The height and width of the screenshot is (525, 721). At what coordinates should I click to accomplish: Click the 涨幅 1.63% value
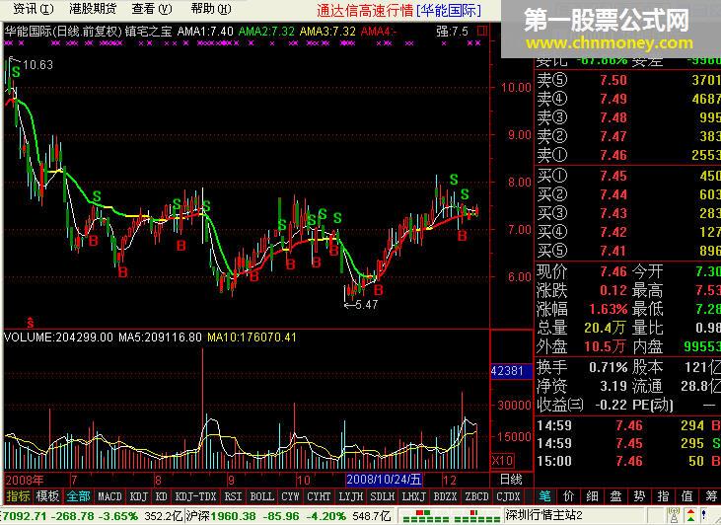point(608,309)
